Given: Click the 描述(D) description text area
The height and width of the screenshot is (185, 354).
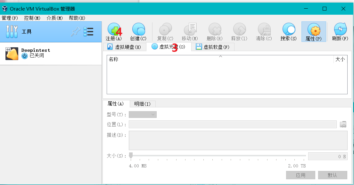Looking at the screenshot, I should tap(238, 141).
